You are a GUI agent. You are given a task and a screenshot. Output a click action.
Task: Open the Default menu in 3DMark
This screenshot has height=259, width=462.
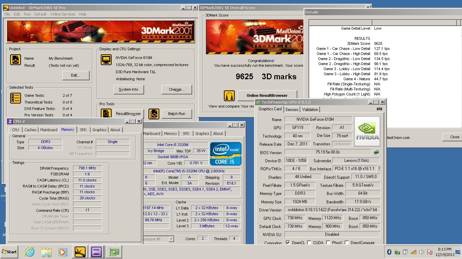[40, 14]
